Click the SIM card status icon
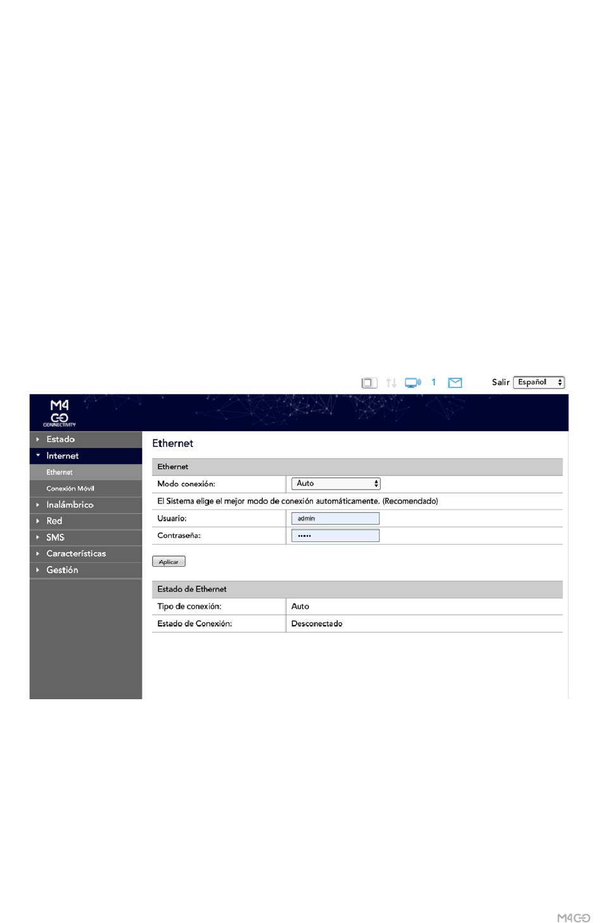This screenshot has width=602, height=923. click(369, 383)
